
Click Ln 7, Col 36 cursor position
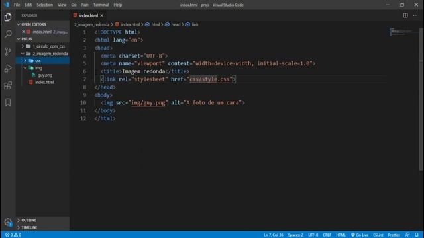click(274, 235)
